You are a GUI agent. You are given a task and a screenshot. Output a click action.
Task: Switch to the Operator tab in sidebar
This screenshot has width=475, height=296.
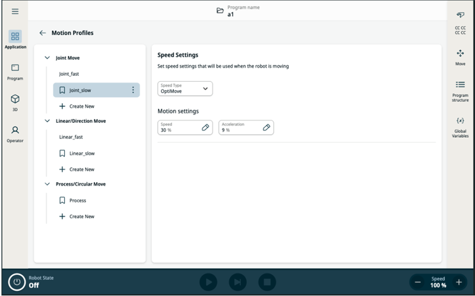click(15, 133)
